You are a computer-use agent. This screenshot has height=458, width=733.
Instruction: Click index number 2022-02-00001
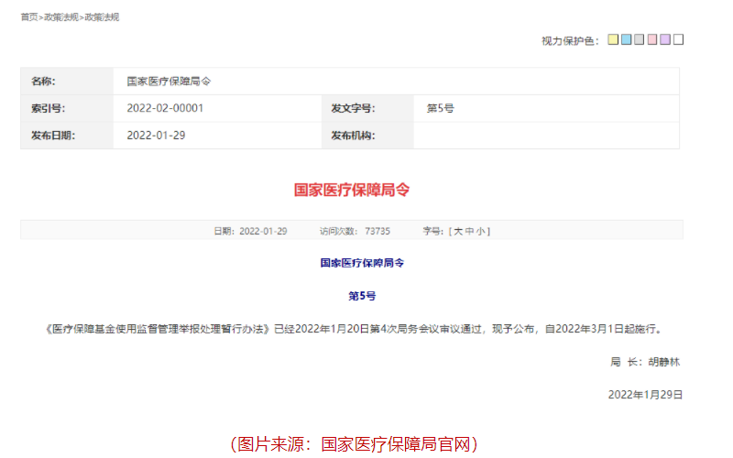tap(165, 108)
